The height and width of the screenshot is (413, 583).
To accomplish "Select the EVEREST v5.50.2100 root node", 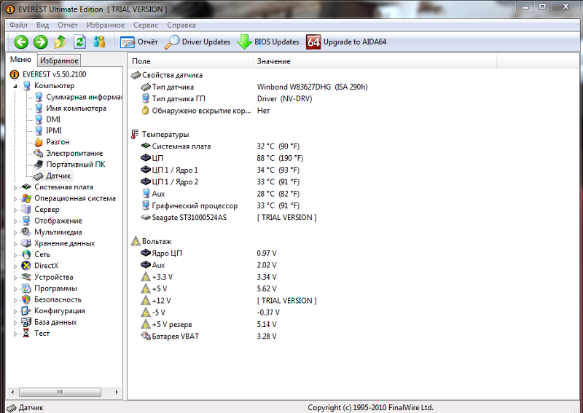I will click(48, 74).
